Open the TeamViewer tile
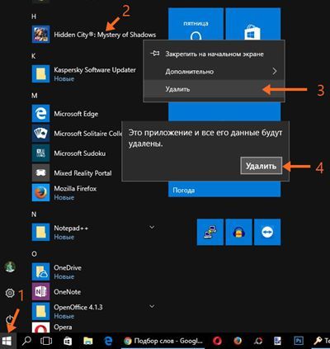Screen dimensions: 330x349 [x=267, y=232]
